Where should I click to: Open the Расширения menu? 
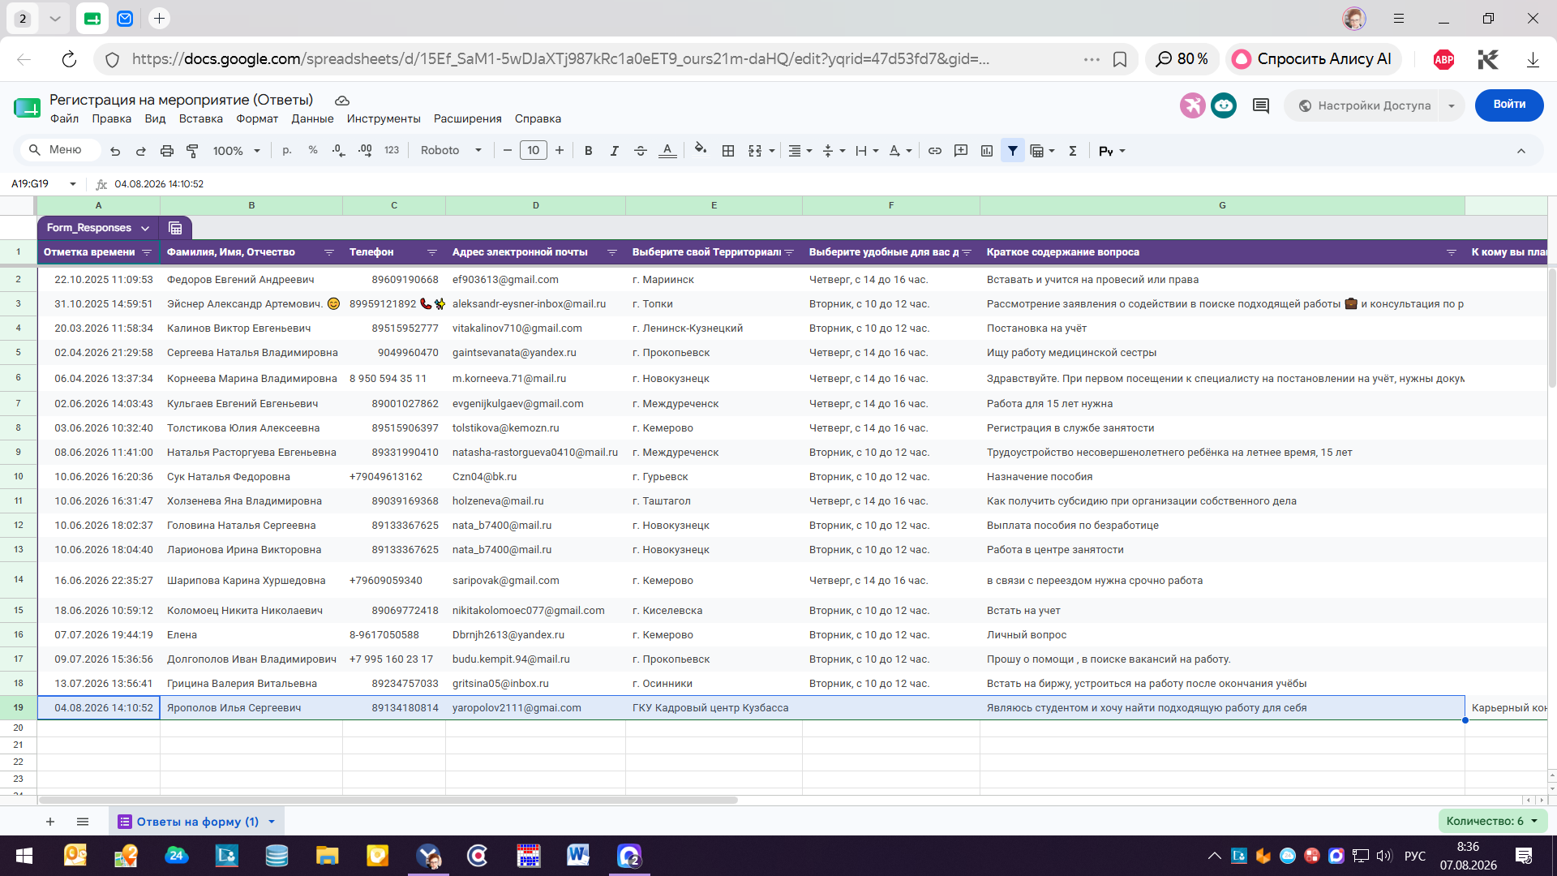(468, 118)
